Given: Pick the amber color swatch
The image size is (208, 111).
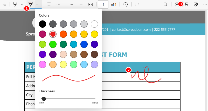Looking at the screenshot, I should click(x=74, y=34).
